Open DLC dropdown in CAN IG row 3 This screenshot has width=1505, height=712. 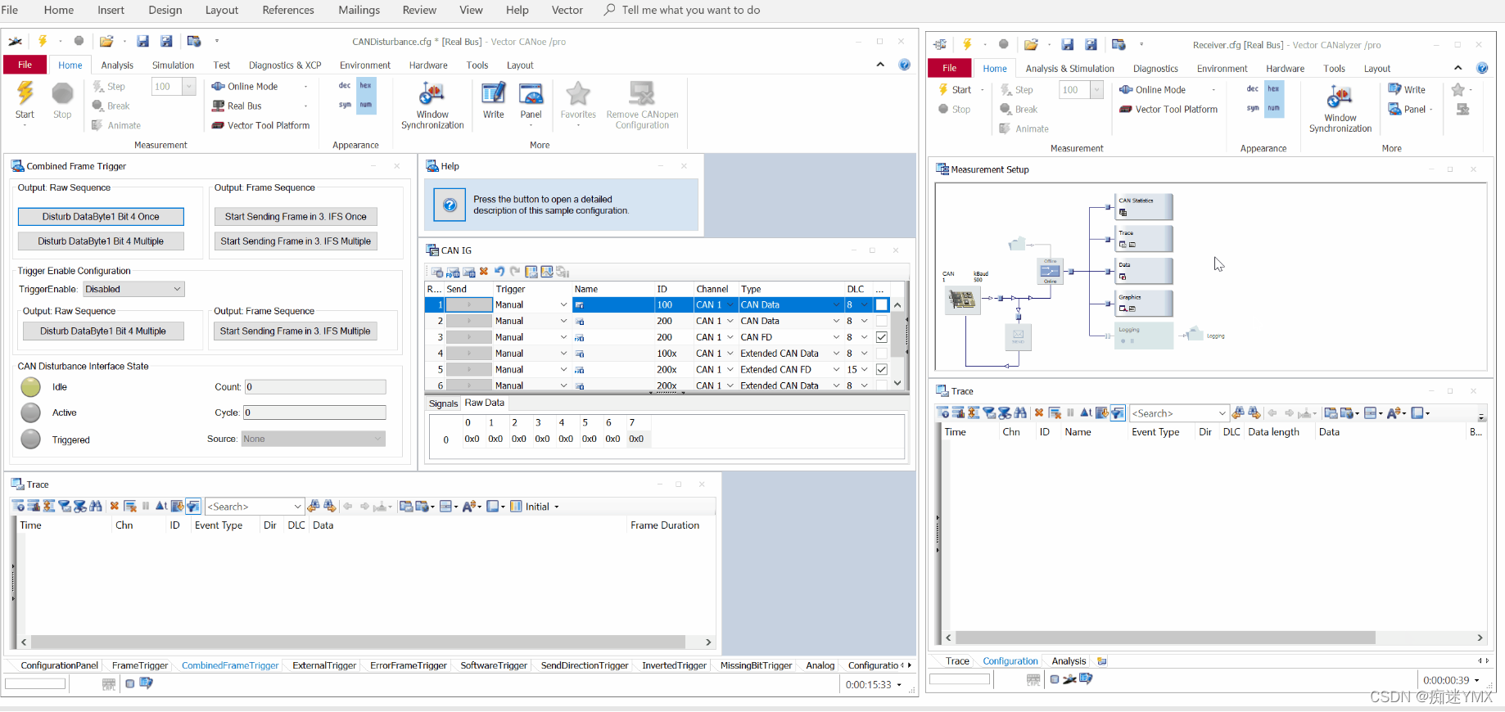tap(864, 337)
